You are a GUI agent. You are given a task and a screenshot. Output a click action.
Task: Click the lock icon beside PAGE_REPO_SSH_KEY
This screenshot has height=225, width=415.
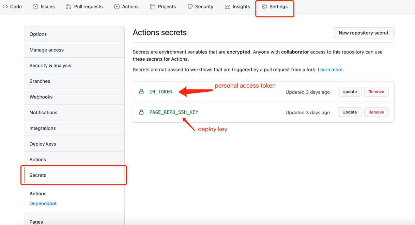click(x=141, y=112)
